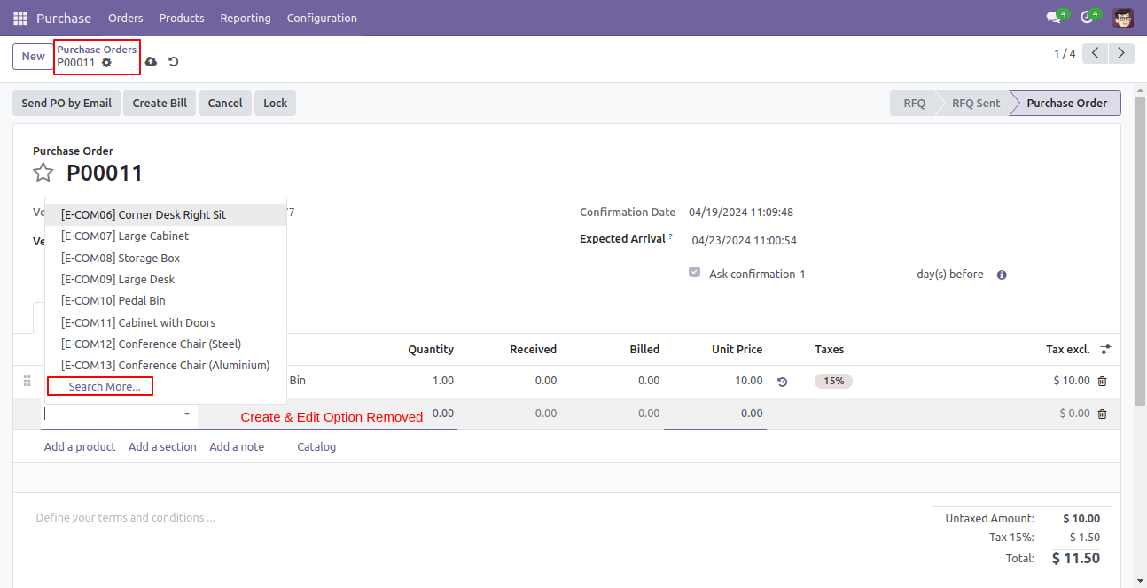Click the Create Bill button
The image size is (1147, 588).
[160, 104]
